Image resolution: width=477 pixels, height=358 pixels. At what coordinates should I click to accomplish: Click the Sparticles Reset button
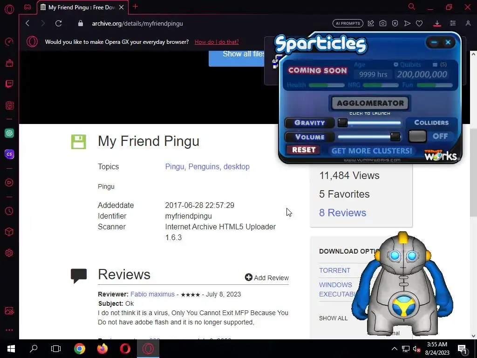(304, 150)
